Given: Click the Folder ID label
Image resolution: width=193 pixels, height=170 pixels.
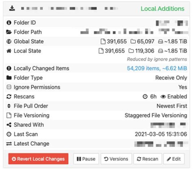Looking at the screenshot, I should tap(25, 22).
